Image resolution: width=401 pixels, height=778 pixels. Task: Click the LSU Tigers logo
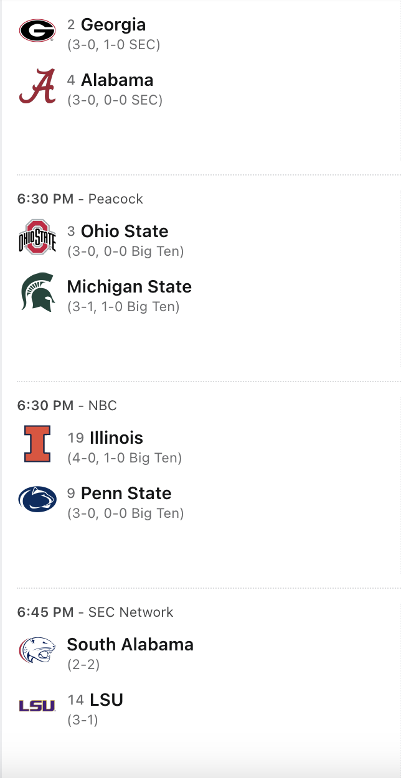(x=37, y=706)
